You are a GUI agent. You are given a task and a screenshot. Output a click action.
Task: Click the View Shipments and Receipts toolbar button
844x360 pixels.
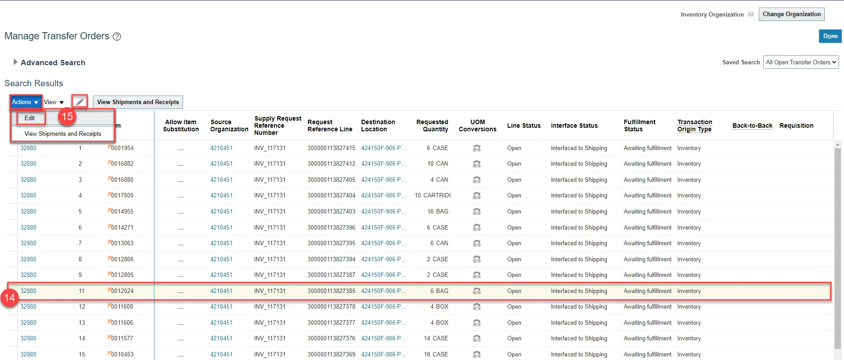138,102
